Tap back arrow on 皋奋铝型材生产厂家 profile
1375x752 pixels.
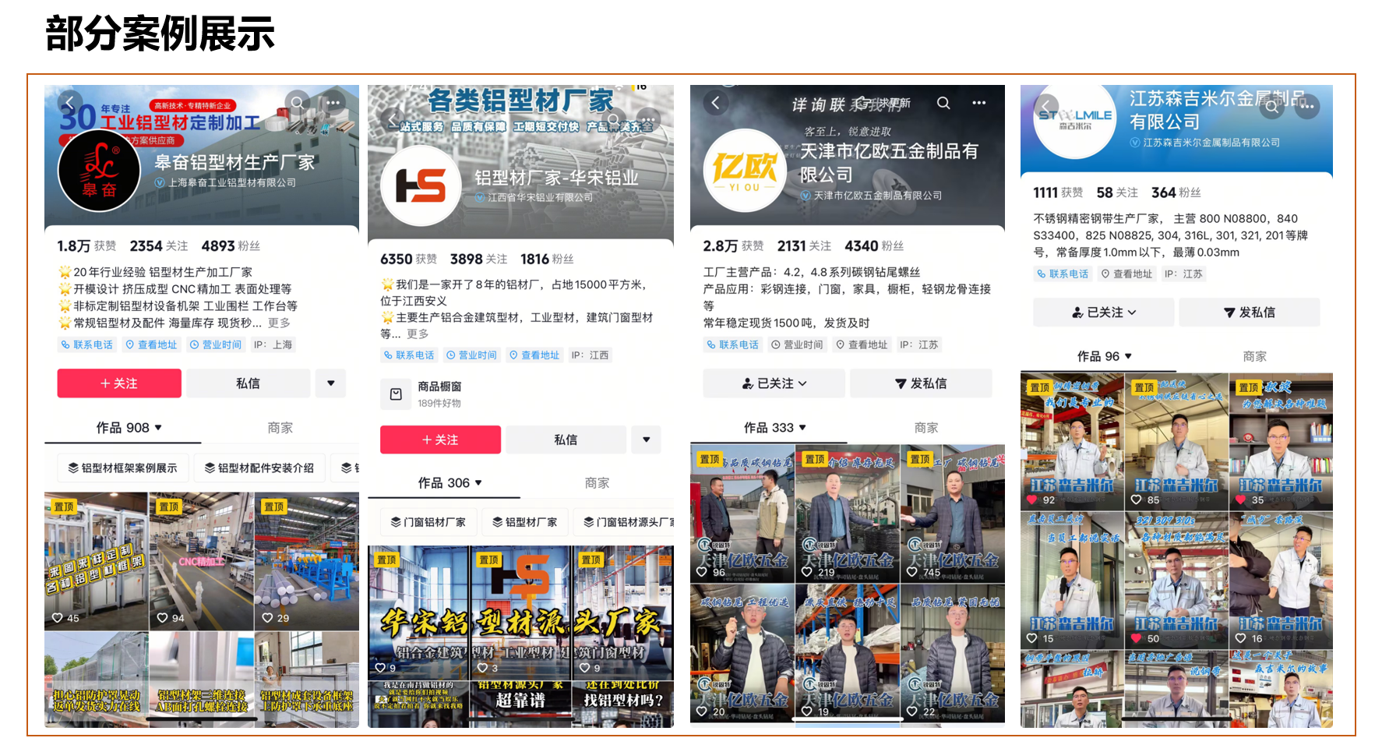pyautogui.click(x=70, y=102)
